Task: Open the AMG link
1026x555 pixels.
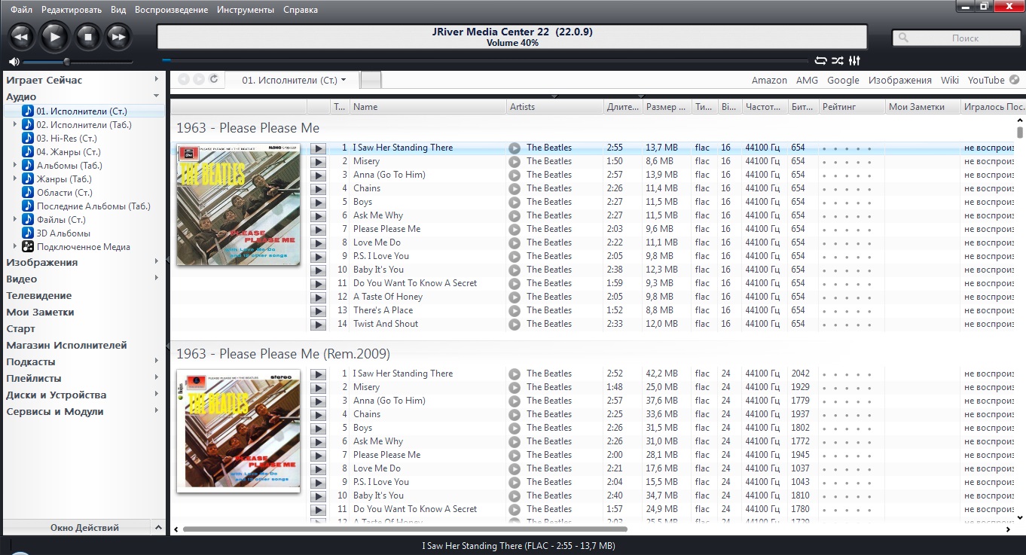Action: point(807,80)
